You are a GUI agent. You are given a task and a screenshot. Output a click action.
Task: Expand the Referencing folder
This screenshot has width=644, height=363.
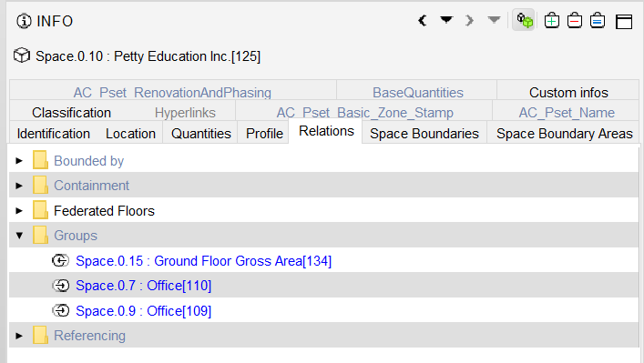coord(19,336)
